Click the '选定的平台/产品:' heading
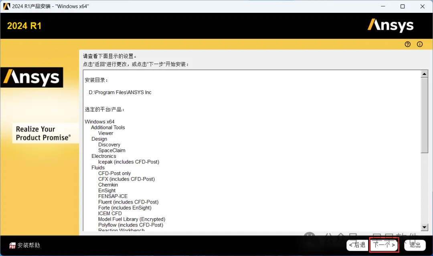The width and height of the screenshot is (433, 256). pos(105,109)
